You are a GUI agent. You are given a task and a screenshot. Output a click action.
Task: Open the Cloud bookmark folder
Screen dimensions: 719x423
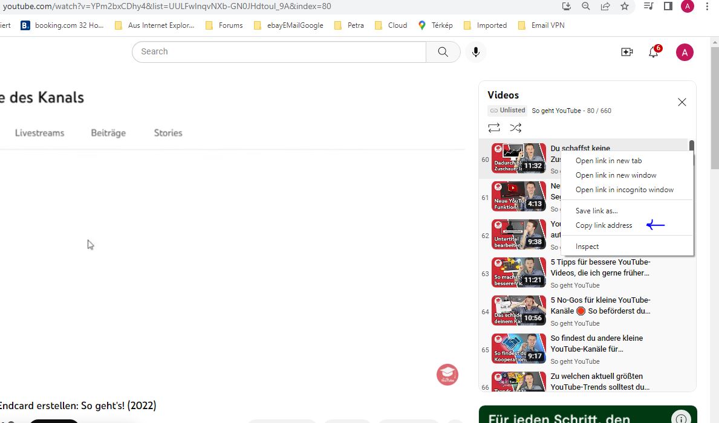[391, 25]
